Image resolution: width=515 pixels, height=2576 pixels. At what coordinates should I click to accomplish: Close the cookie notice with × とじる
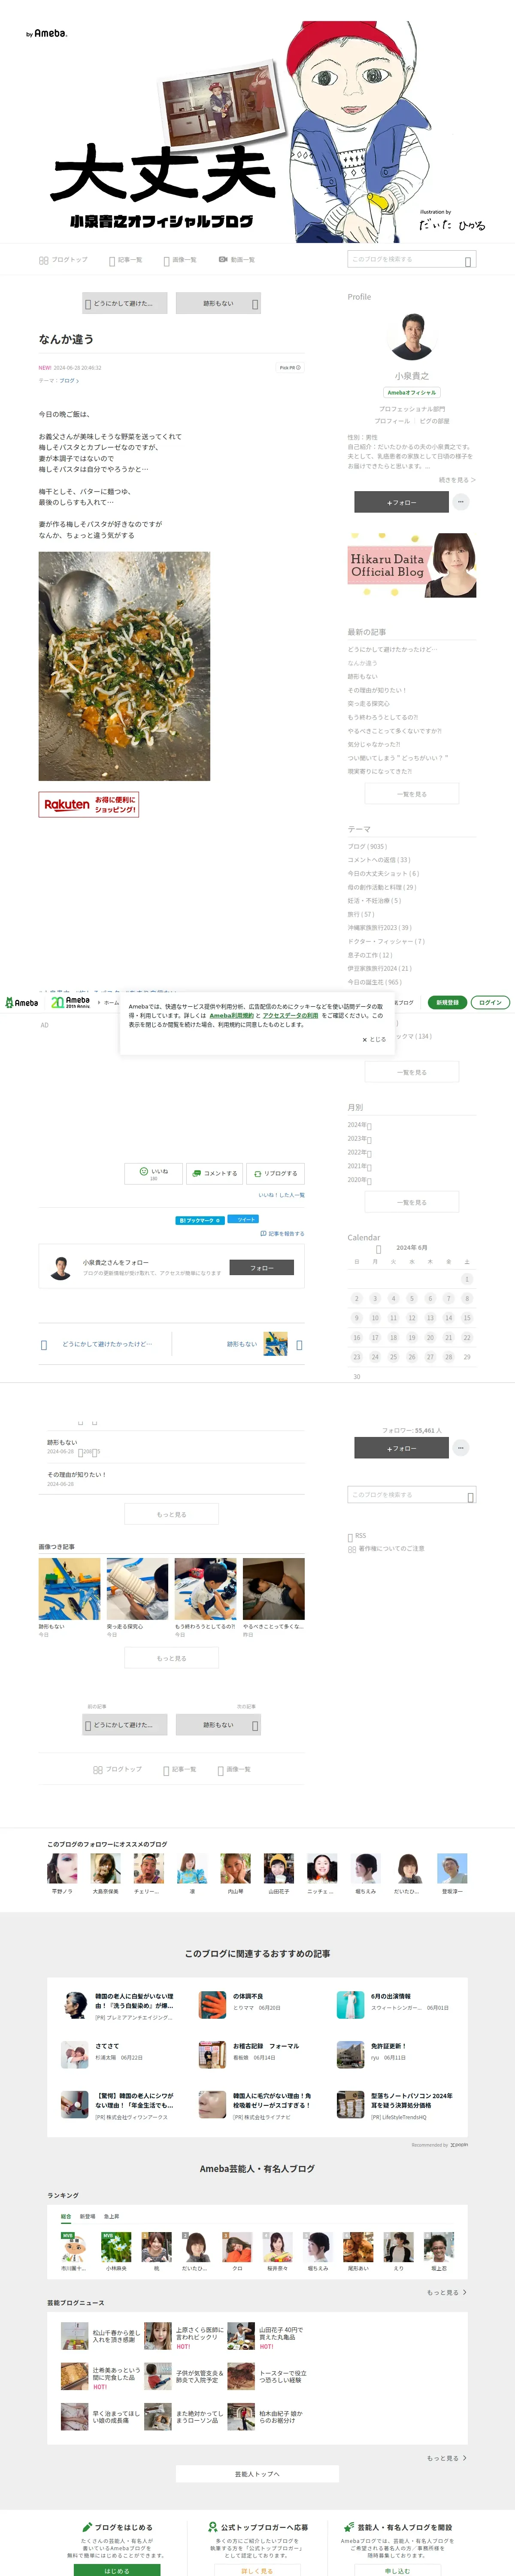pyautogui.click(x=373, y=1039)
